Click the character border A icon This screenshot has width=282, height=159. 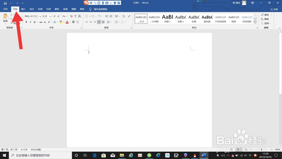coord(80,16)
